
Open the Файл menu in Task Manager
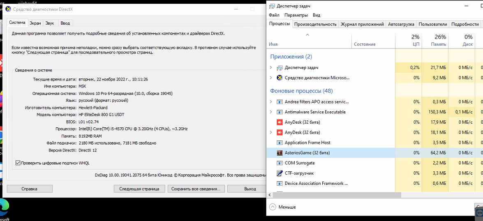click(x=274, y=15)
